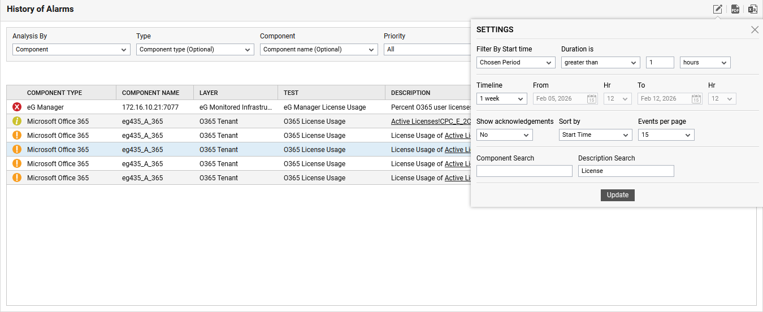Screen dimensions: 763x312
Task: Close the Settings panel
Action: click(x=755, y=30)
